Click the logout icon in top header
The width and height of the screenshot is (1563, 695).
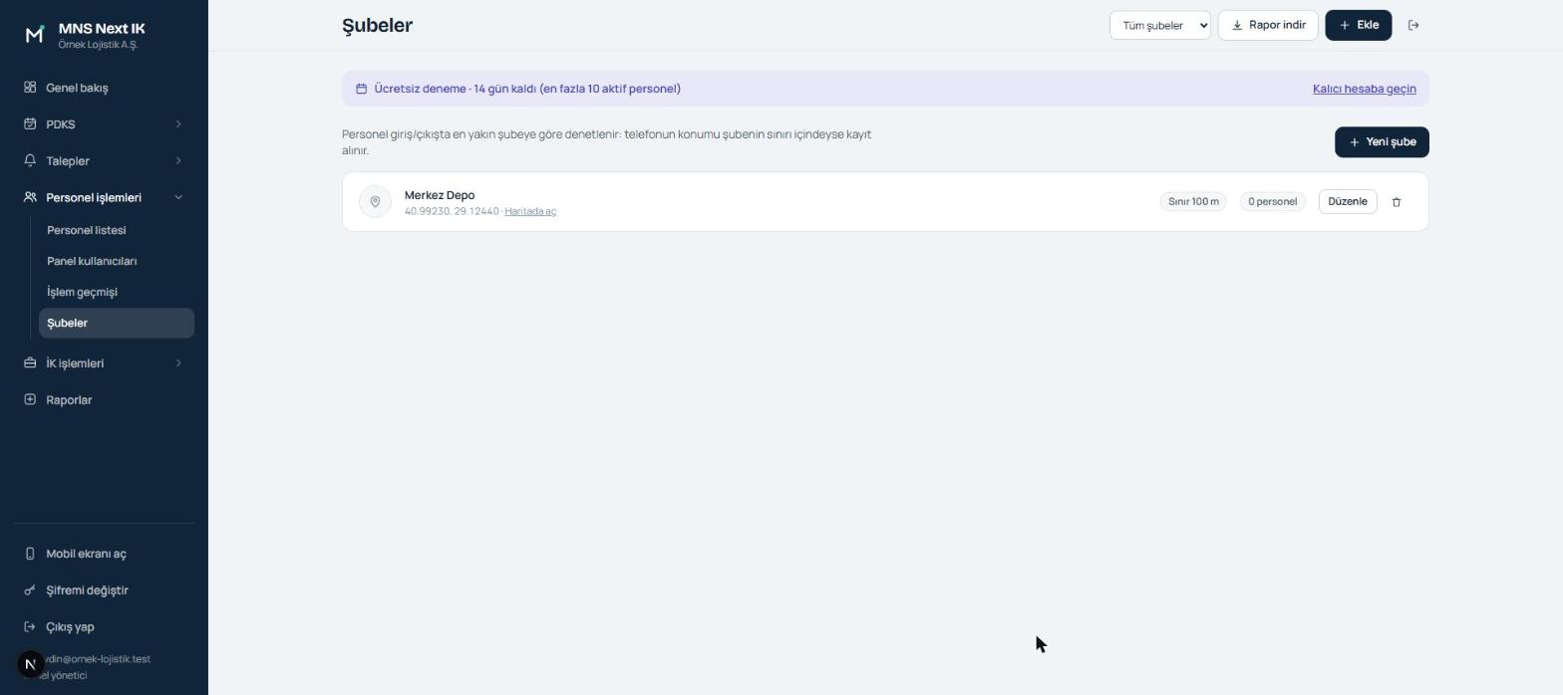[1413, 25]
